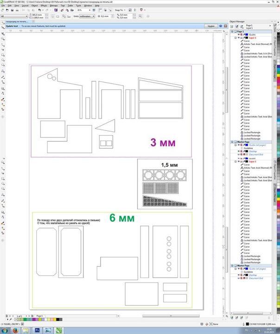This screenshot has height=334, width=280.
Task: Click the New Layer icon at docker bottom
Action: (x=233, y=318)
